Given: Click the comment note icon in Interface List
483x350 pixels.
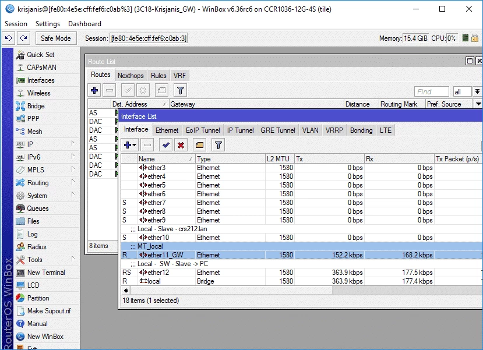Looking at the screenshot, I should coord(199,145).
